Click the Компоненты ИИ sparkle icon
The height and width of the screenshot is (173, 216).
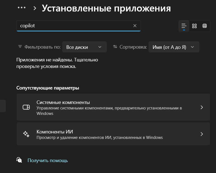(26, 134)
